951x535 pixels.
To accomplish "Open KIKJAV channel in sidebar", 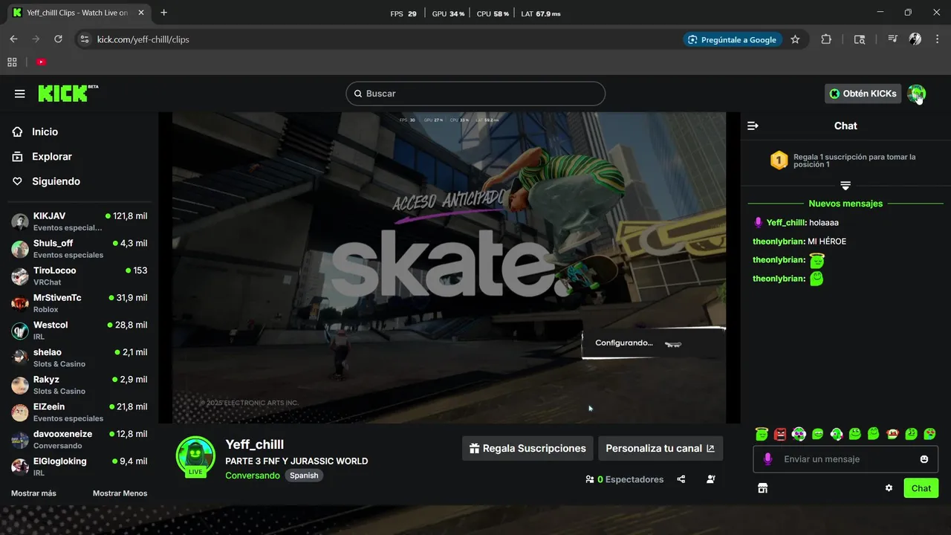I will (x=79, y=221).
